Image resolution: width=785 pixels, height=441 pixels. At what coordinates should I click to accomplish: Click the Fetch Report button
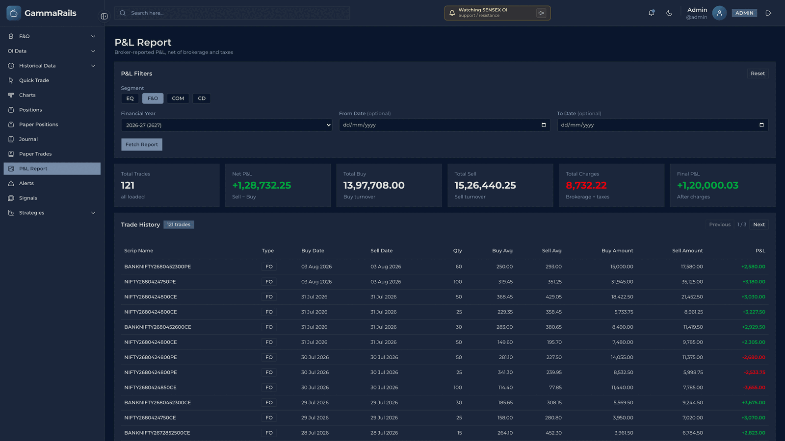point(142,145)
